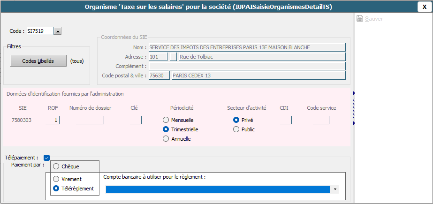Select Mensuelle periodicity
This screenshot has height=204, width=433.
click(166, 120)
